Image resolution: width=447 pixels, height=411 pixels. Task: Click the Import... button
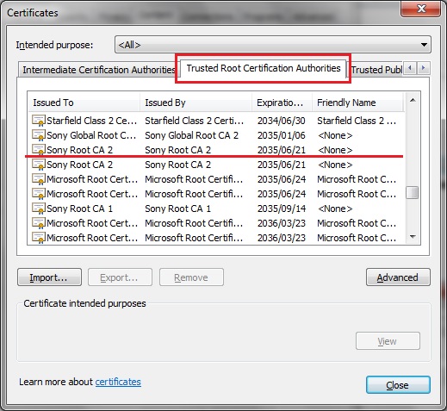[49, 277]
